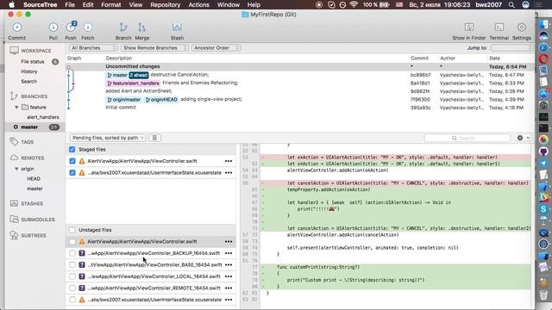Open the File menu

[x=70, y=5]
